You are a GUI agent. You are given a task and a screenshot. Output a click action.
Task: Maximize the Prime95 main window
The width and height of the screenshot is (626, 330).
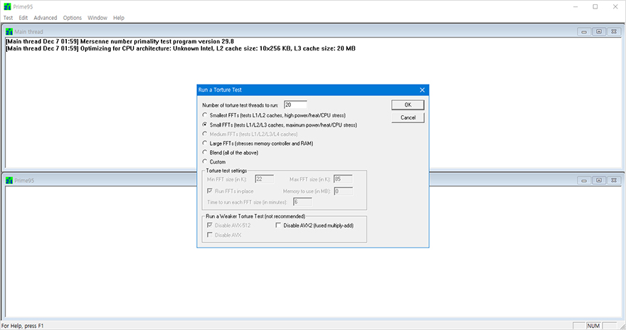tap(595, 7)
